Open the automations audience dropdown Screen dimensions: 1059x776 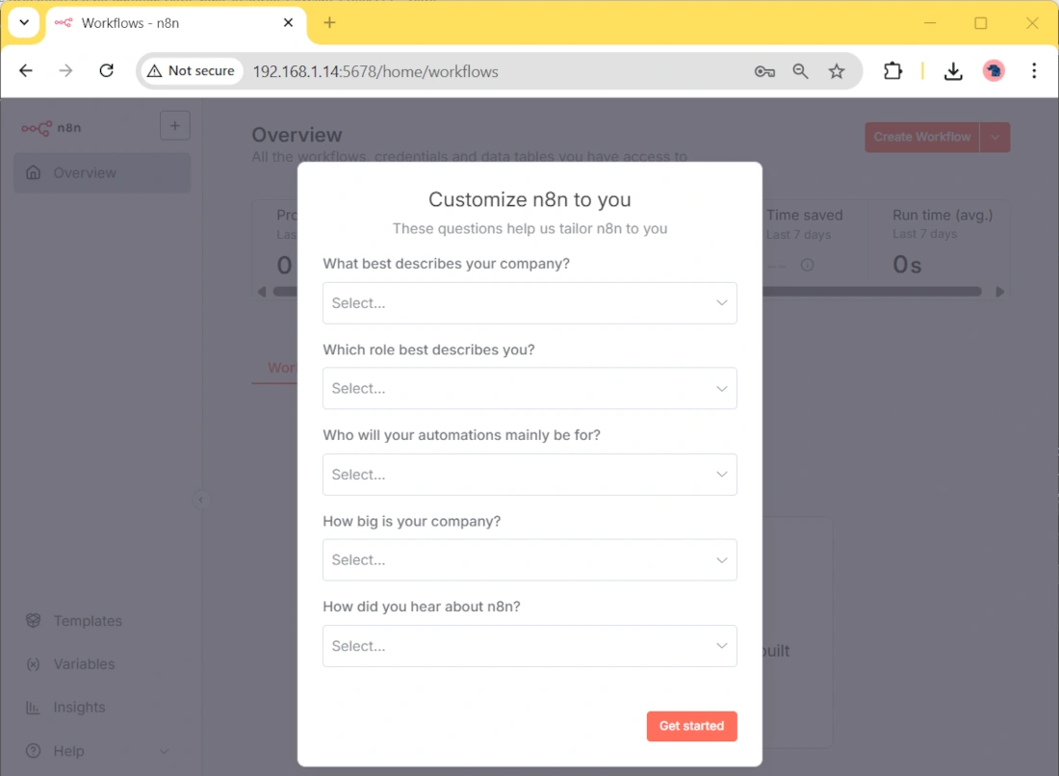(529, 475)
